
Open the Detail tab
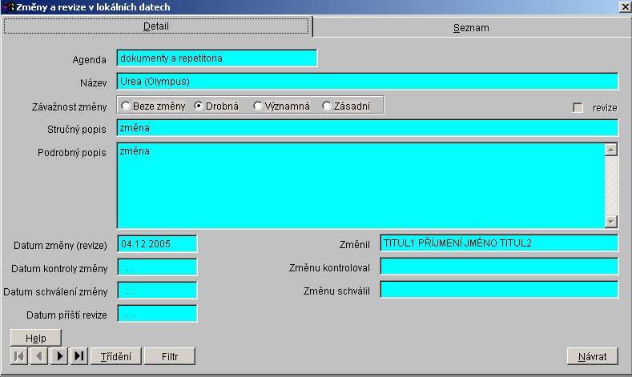[x=156, y=26]
